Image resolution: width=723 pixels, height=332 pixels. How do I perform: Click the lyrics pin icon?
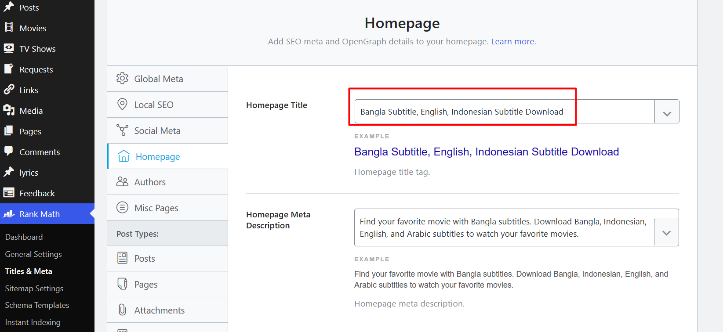click(x=9, y=172)
